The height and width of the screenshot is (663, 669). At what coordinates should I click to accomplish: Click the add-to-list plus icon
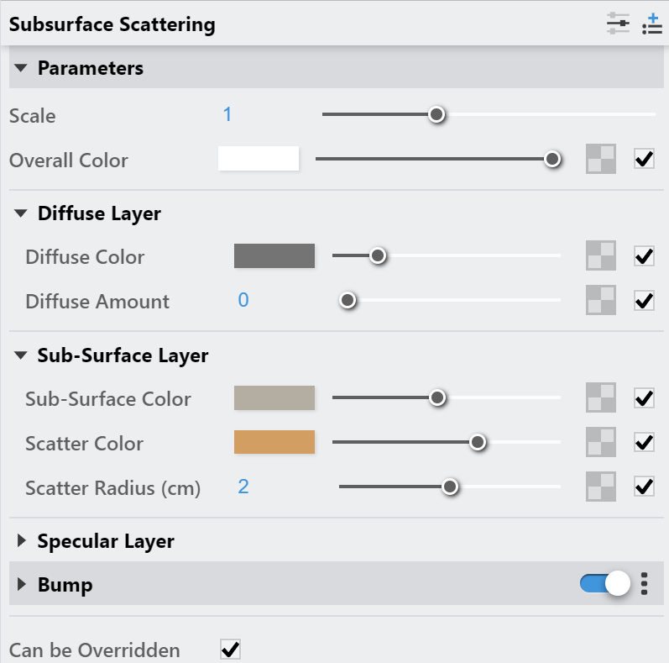652,24
